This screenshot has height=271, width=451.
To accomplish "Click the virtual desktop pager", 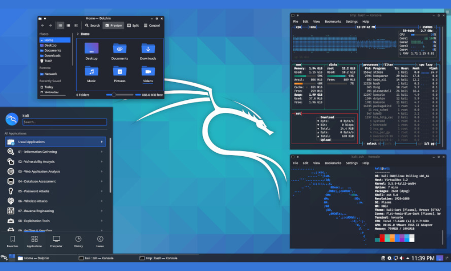I will click(12, 257).
